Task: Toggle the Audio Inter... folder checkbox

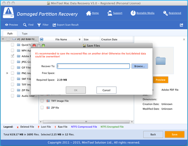Action: coord(13,96)
